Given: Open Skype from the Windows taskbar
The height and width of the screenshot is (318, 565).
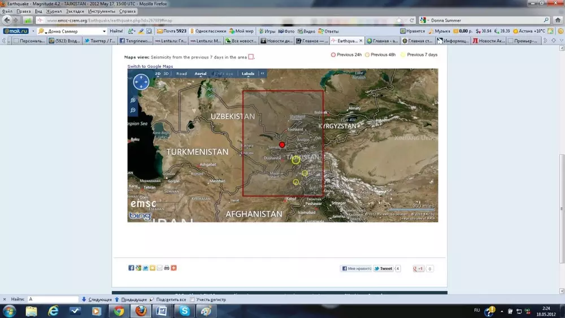Looking at the screenshot, I should coord(184,311).
